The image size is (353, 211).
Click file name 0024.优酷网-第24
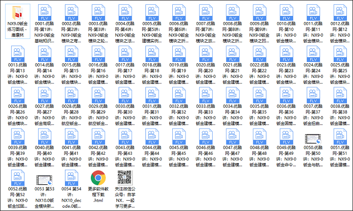(x=313, y=73)
